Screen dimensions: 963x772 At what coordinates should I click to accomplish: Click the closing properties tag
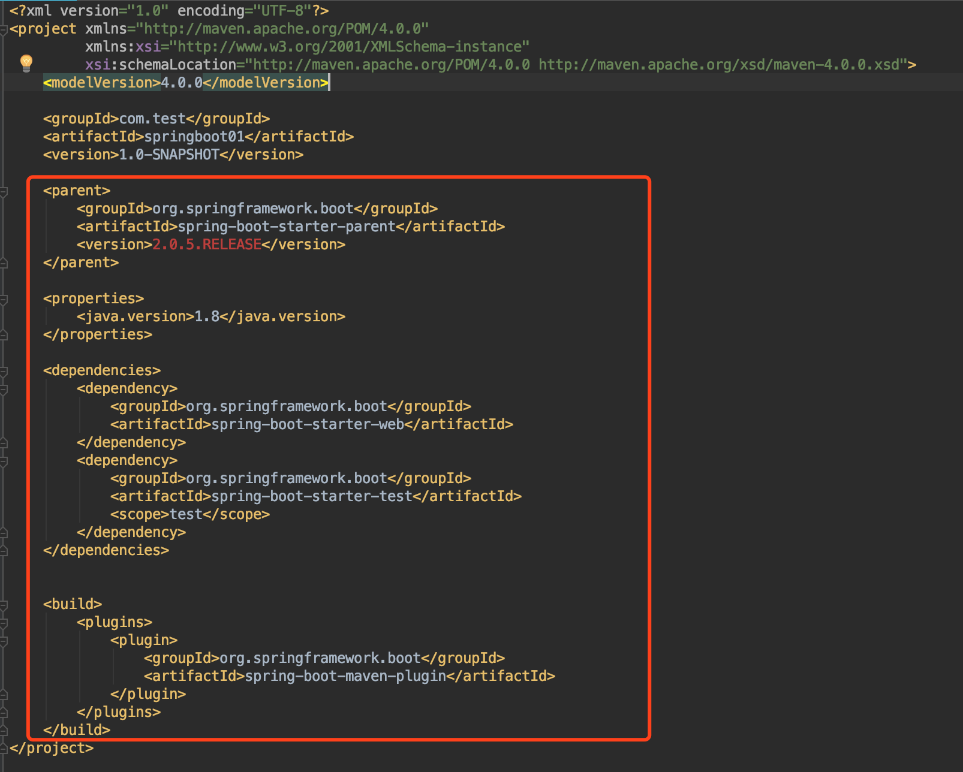click(x=98, y=334)
